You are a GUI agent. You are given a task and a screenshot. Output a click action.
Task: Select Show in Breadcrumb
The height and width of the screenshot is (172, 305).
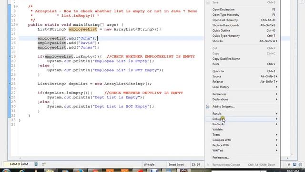(242, 25)
